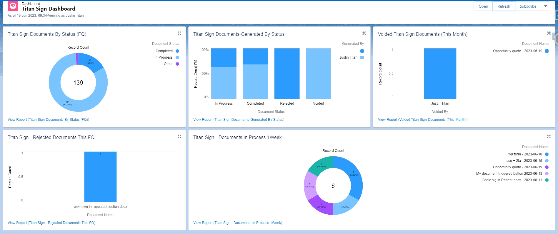Expand the Documents By Status (FQ) widget
Screen dimensions: 558x234
[179, 33]
